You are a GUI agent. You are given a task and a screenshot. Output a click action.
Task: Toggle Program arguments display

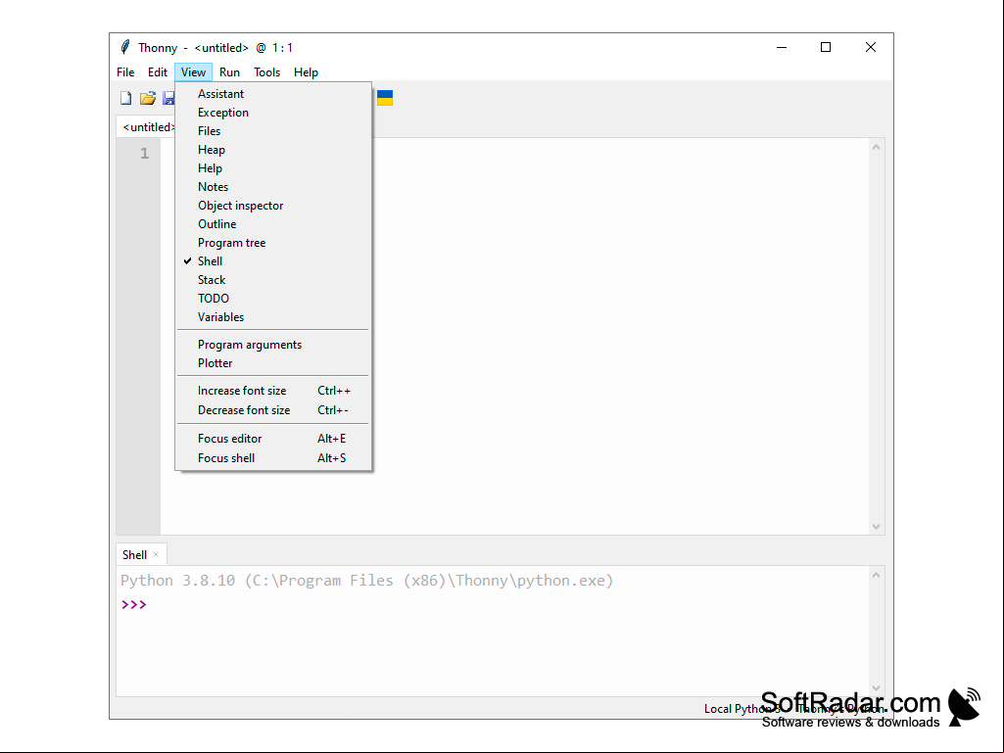tap(273, 344)
